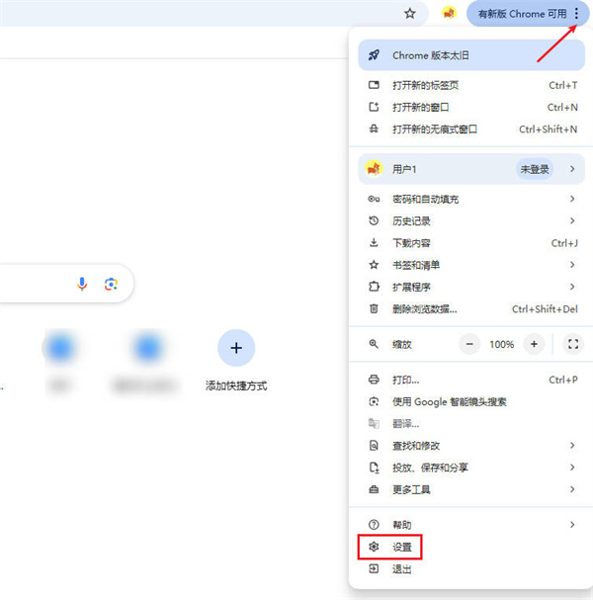Image resolution: width=593 pixels, height=600 pixels.
Task: Expand 历史记录 submenu arrow
Action: (x=572, y=220)
